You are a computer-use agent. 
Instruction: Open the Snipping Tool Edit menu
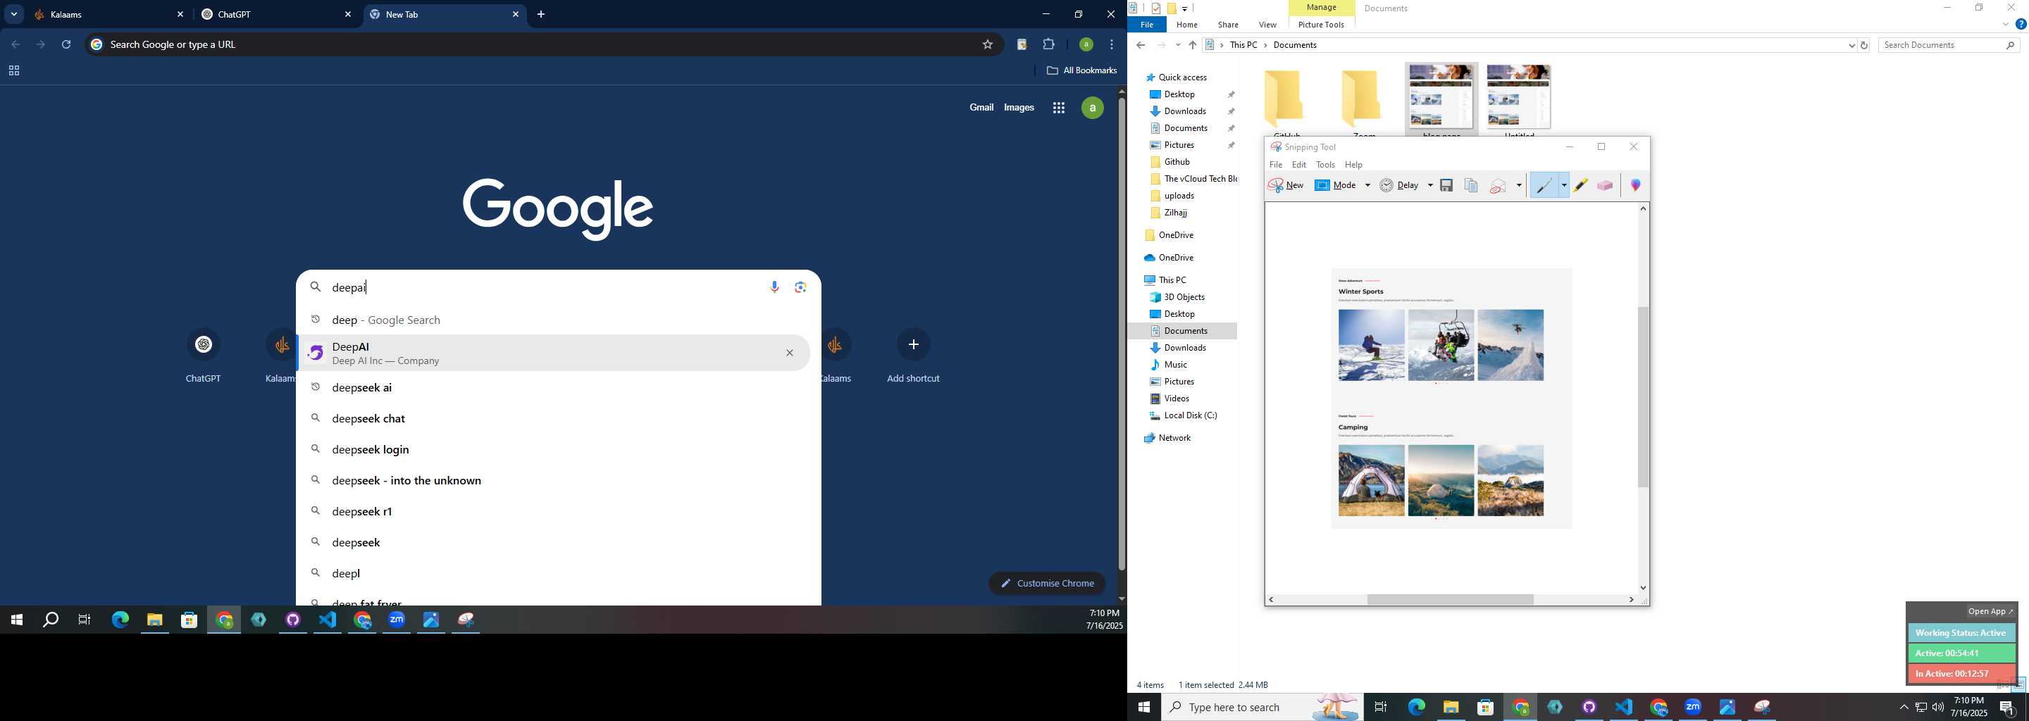point(1299,165)
